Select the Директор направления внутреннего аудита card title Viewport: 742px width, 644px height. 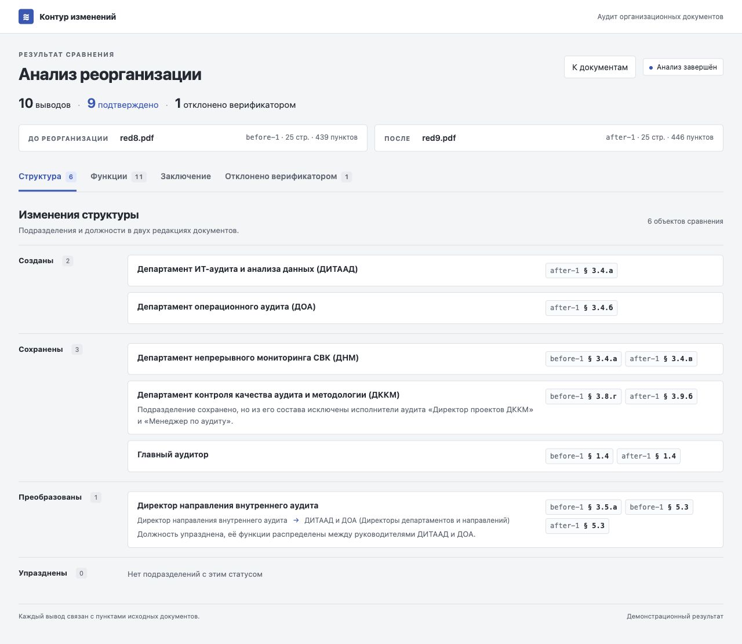click(x=228, y=506)
